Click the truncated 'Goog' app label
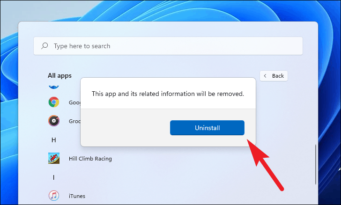Image resolution: width=341 pixels, height=205 pixels. click(73, 102)
